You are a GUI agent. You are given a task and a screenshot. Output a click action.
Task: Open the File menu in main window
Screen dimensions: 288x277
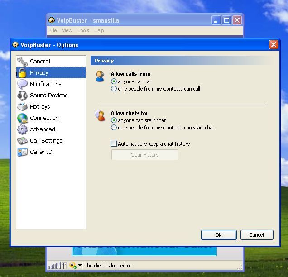[53, 30]
